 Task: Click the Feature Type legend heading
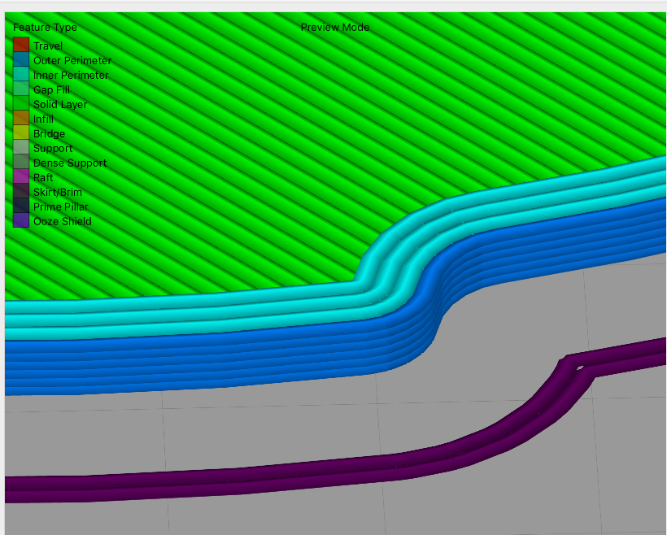pyautogui.click(x=45, y=27)
